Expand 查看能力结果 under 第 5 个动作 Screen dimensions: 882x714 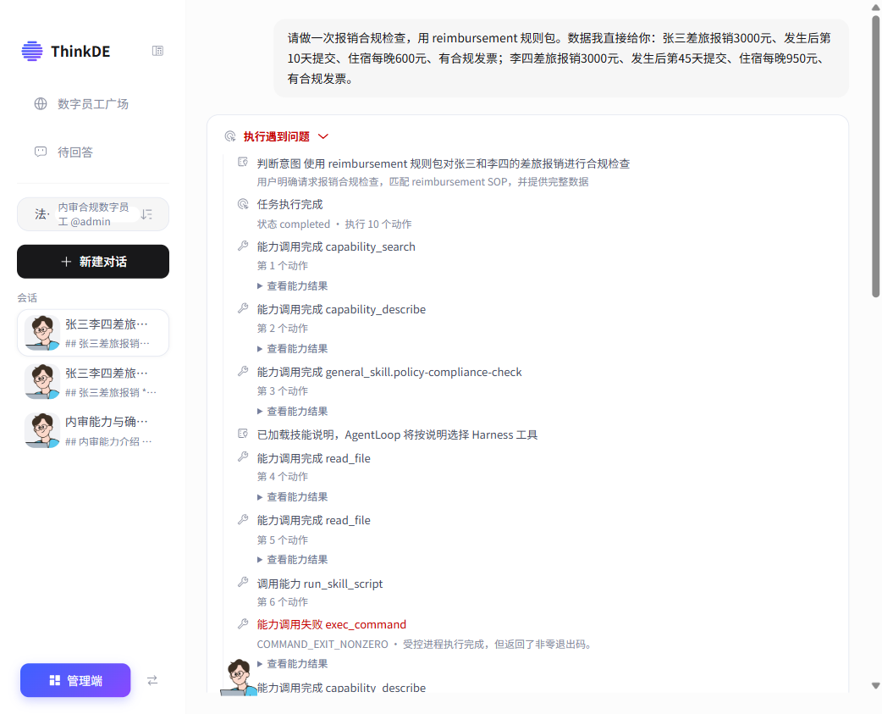[x=293, y=559]
